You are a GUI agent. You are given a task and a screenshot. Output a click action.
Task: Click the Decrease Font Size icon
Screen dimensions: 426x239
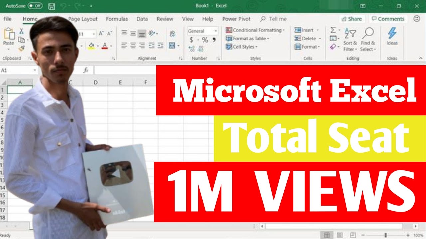tap(110, 34)
